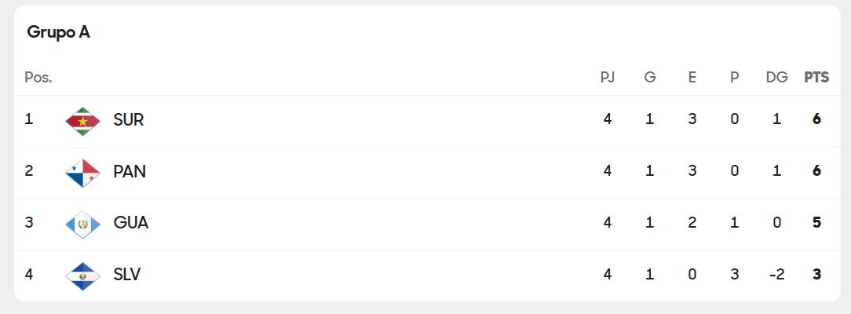Click position number 2 for Panama
The width and height of the screenshot is (851, 314).
[x=29, y=171]
